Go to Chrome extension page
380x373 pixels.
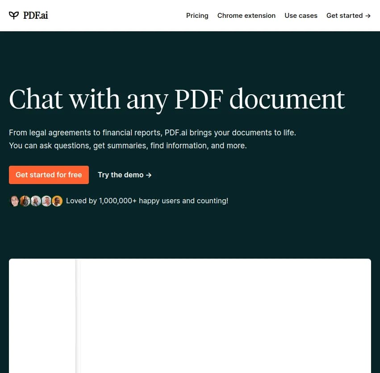pos(246,16)
